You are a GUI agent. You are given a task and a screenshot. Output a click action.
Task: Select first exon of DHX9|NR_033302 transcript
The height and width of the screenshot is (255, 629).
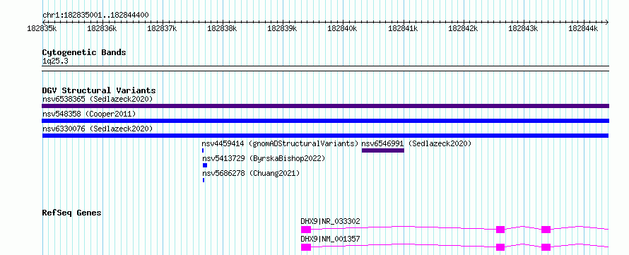point(306,230)
